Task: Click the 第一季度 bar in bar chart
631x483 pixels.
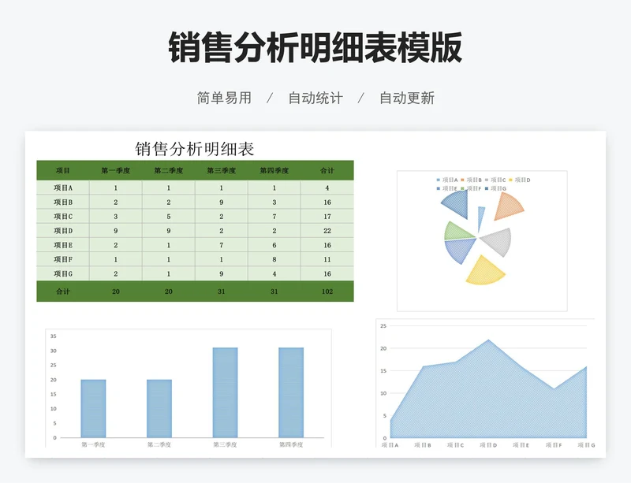Action: (x=93, y=409)
